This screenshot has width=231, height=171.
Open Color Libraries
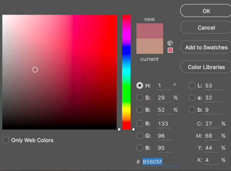click(x=206, y=67)
